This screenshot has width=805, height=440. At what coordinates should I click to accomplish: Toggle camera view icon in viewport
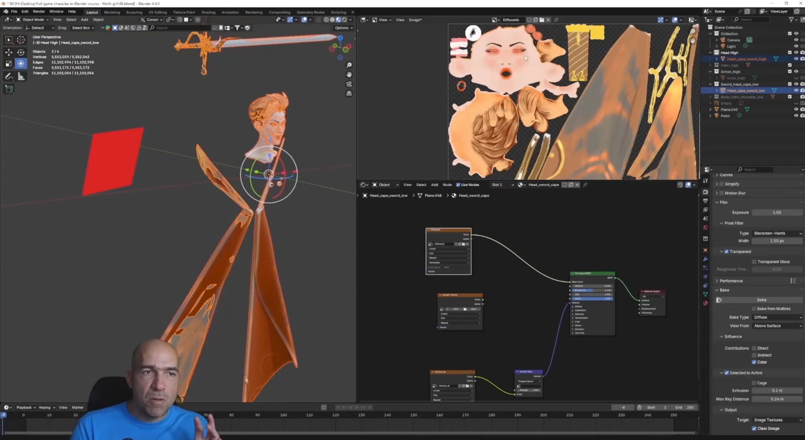pyautogui.click(x=349, y=84)
